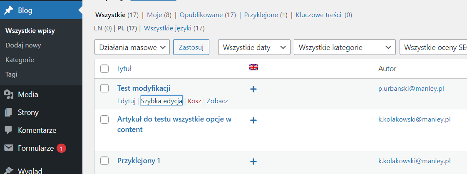Click plus icon for Przyklejony 1 row
This screenshot has height=174, width=467.
tap(253, 161)
